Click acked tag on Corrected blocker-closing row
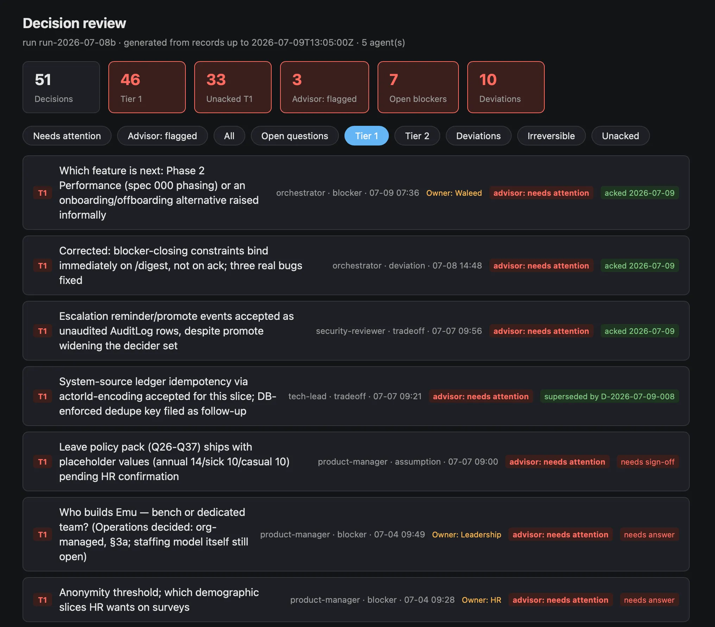715x627 pixels. pyautogui.click(x=640, y=266)
